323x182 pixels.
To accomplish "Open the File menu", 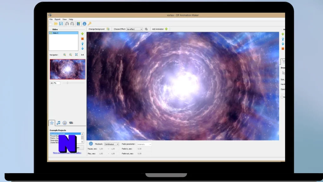I will tap(51, 19).
